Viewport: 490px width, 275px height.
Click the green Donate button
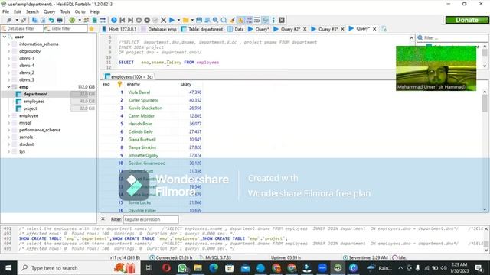[467, 20]
